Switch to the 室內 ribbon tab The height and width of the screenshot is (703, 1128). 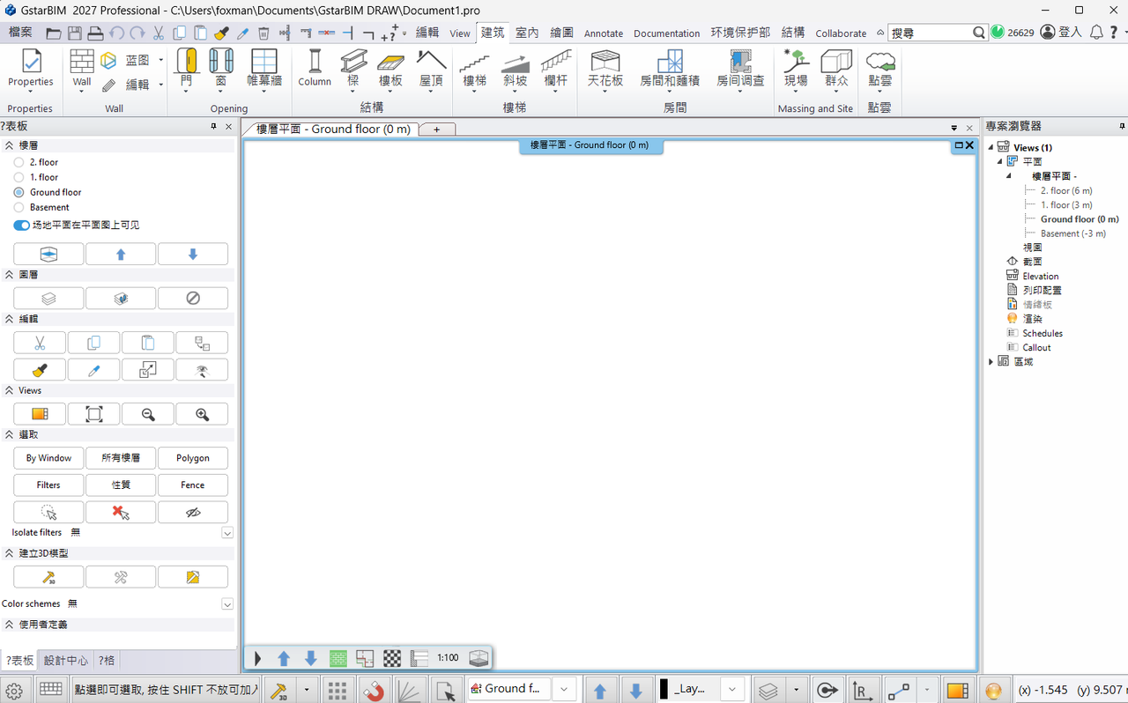[x=527, y=33]
